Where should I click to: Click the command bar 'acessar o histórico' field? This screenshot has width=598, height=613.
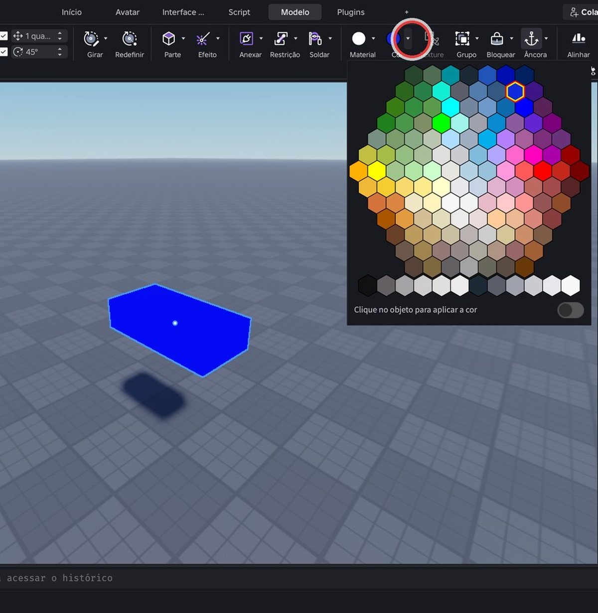[299, 578]
